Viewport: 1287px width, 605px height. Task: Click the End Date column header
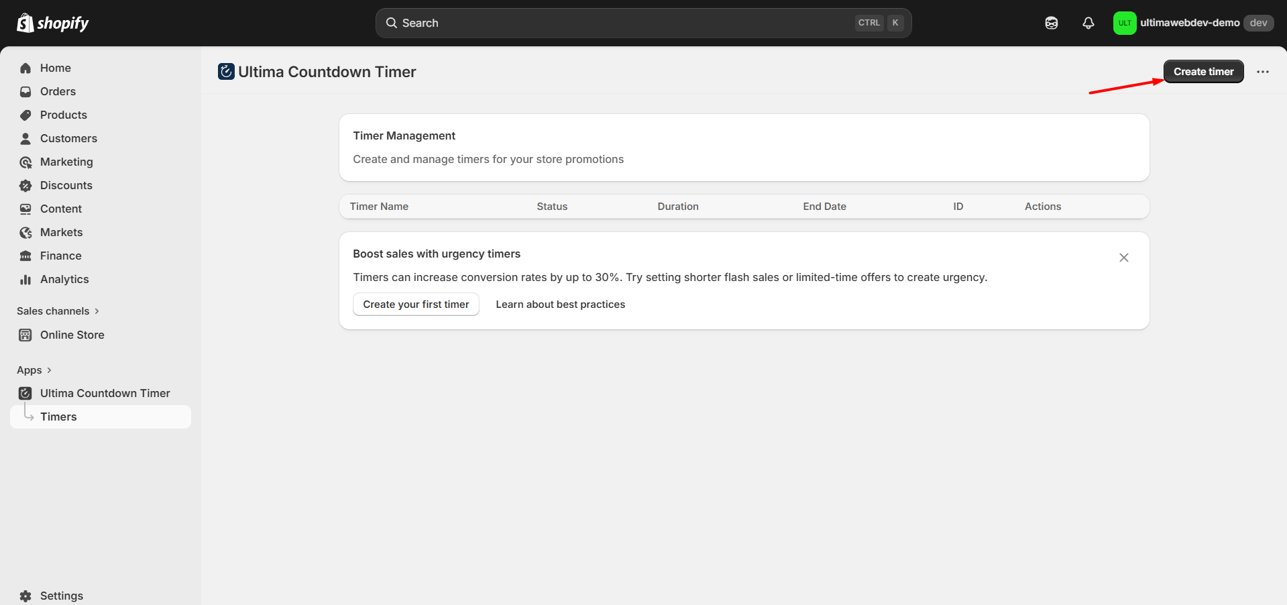click(825, 207)
